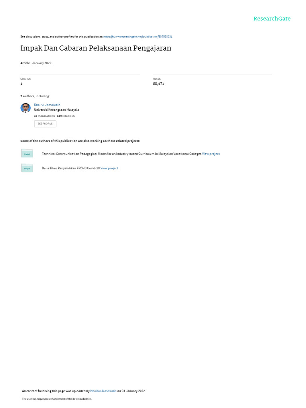The width and height of the screenshot is (306, 408).
Task: Click the Technical Communication project folder icon
Action: pos(27,153)
